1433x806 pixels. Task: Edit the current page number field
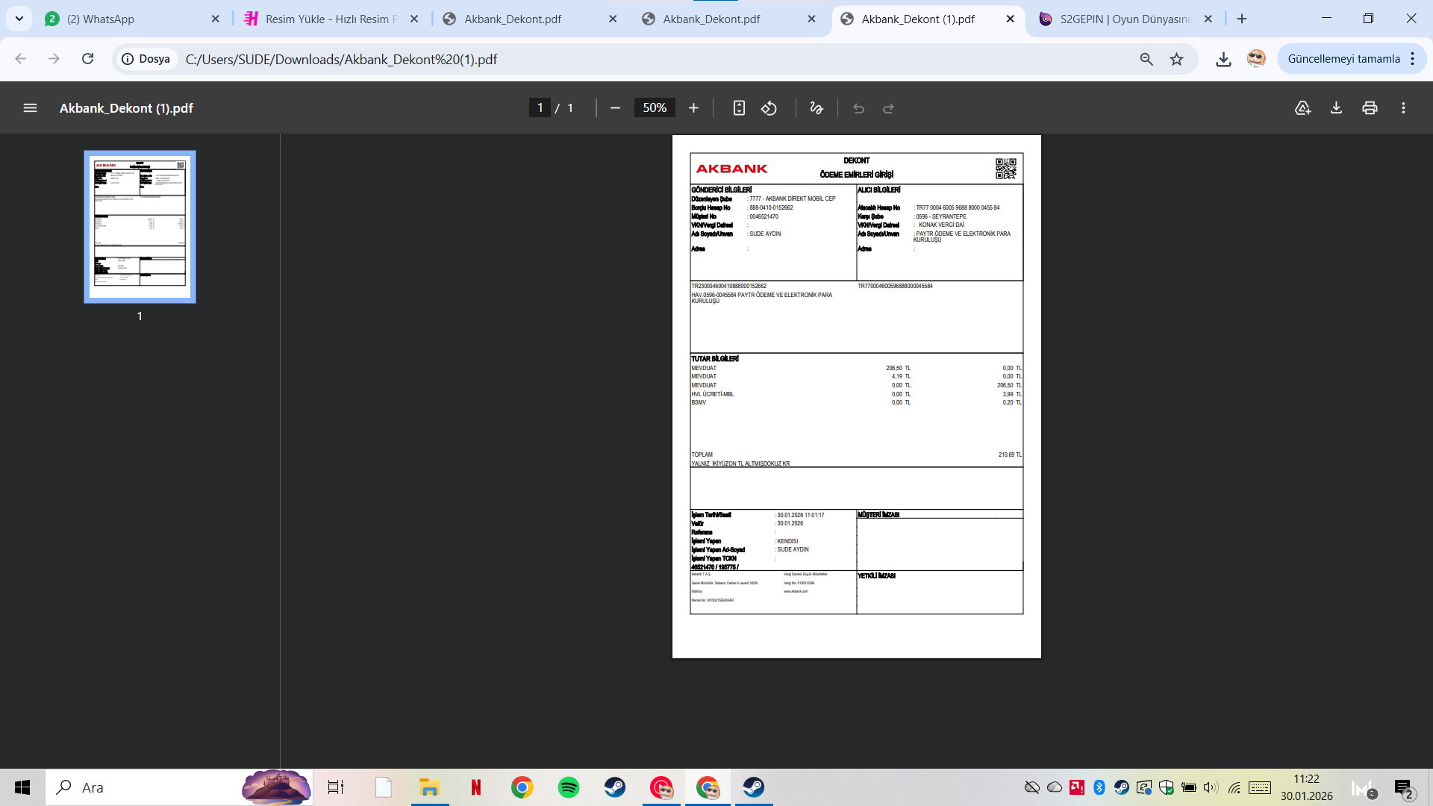point(540,108)
